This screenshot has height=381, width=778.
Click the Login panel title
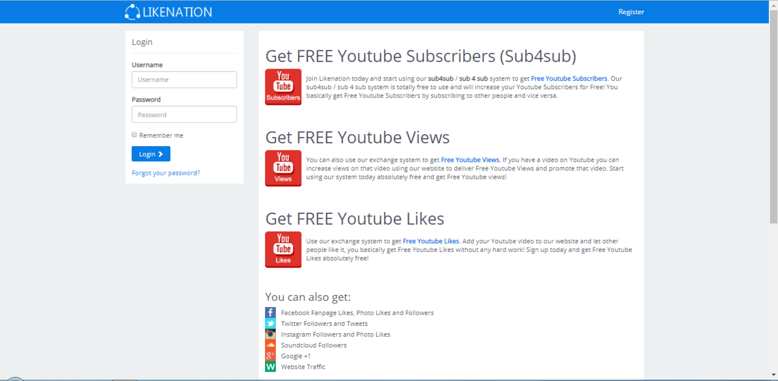(x=142, y=42)
